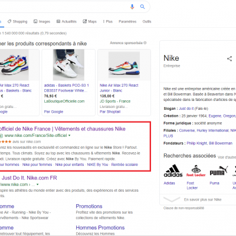Click the Foot Locker logo
Image resolution: width=236 pixels, height=236 pixels.
(x=196, y=171)
